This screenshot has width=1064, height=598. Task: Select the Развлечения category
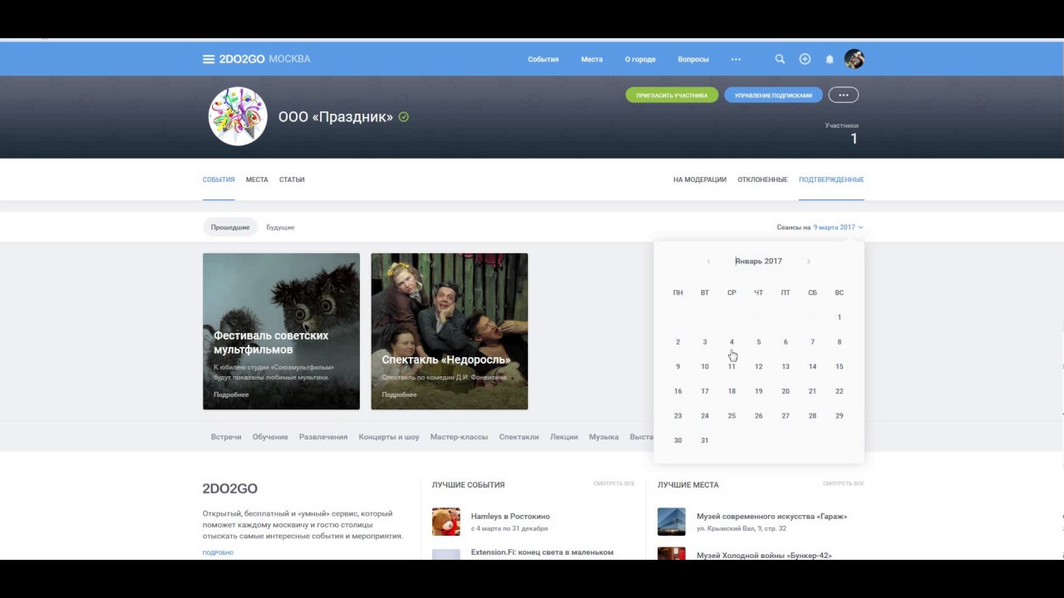tap(323, 437)
